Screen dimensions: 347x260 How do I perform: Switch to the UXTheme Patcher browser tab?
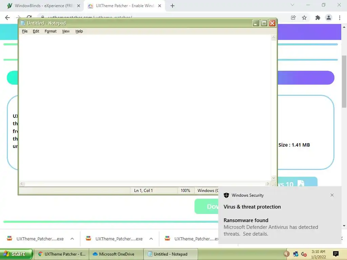124,6
